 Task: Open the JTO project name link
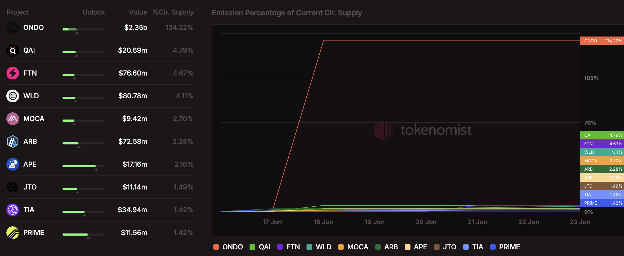(30, 187)
